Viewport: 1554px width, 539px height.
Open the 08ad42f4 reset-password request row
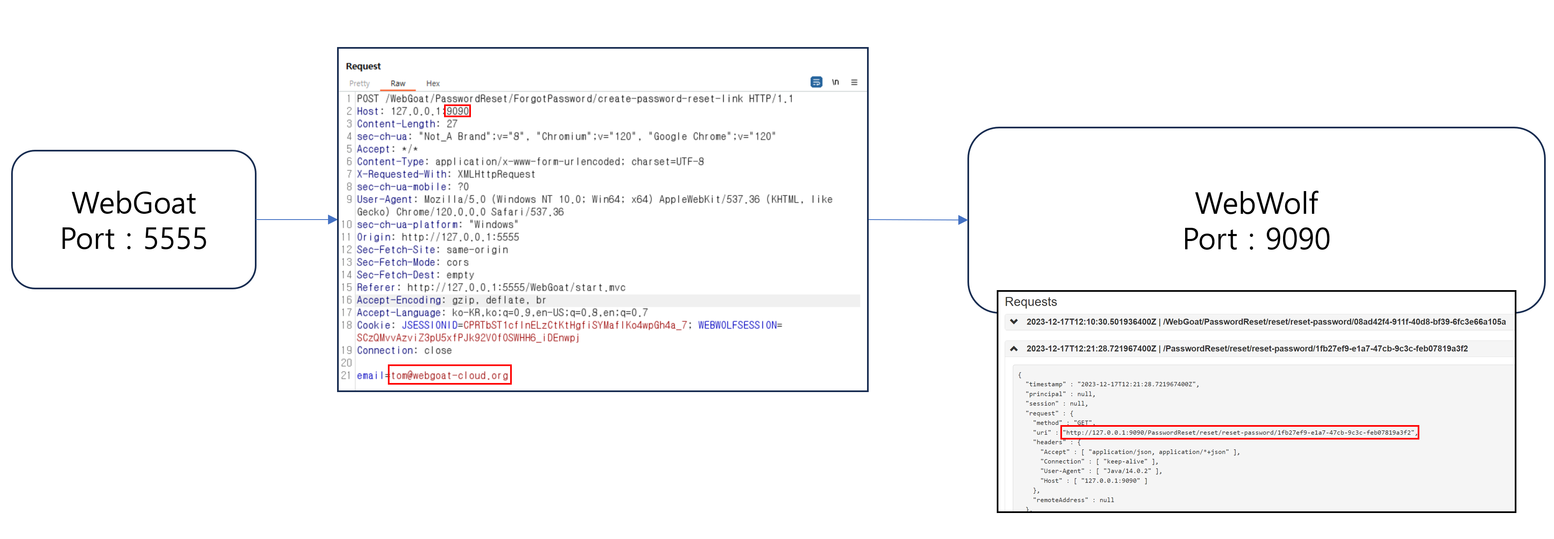tap(1267, 322)
